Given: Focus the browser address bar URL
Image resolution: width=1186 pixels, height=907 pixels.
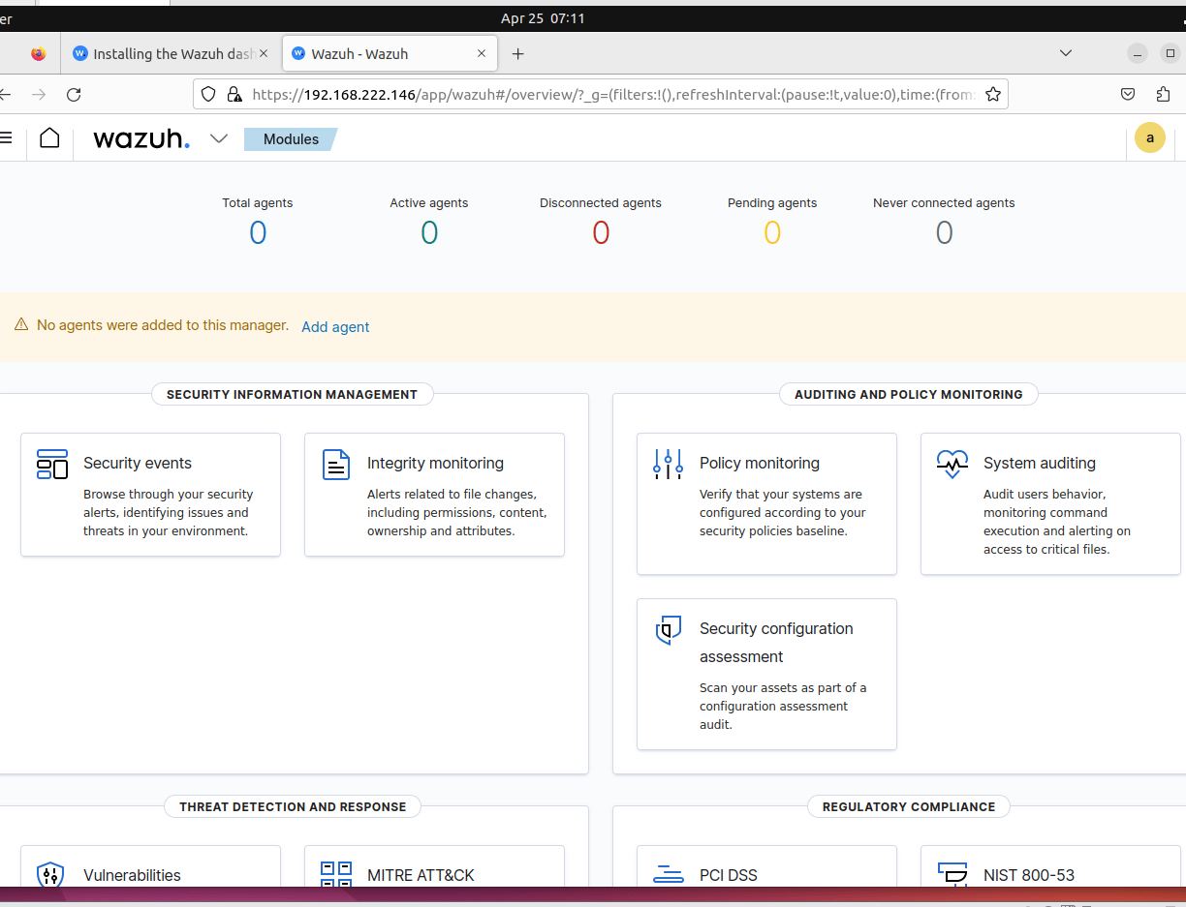Looking at the screenshot, I should click(x=614, y=94).
